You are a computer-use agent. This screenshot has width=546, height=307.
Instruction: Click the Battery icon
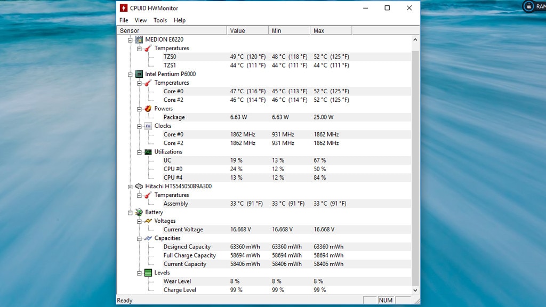tap(139, 212)
